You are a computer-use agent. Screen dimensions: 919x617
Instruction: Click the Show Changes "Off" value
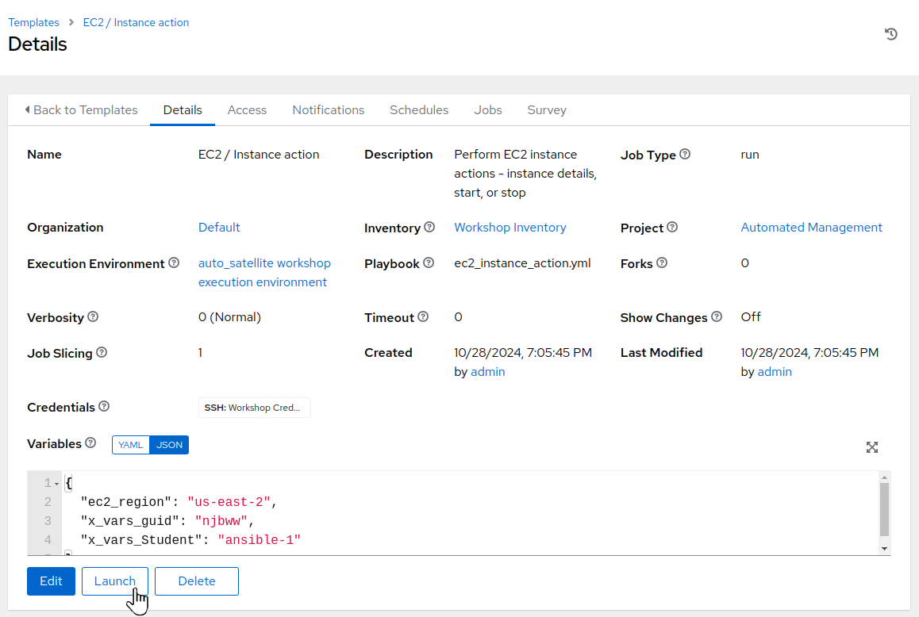pyautogui.click(x=750, y=317)
